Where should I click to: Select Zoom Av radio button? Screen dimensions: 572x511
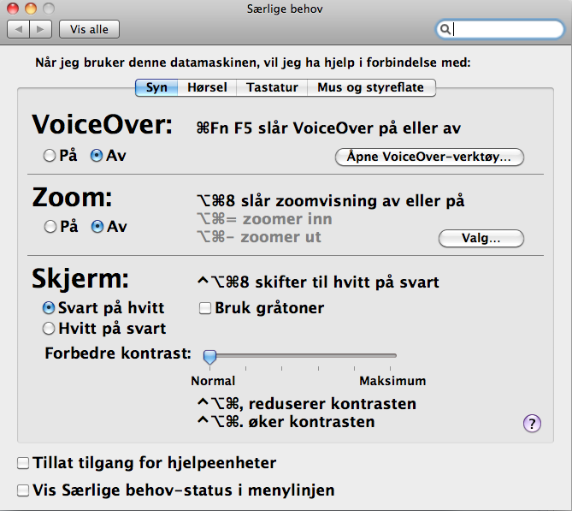[x=97, y=227]
